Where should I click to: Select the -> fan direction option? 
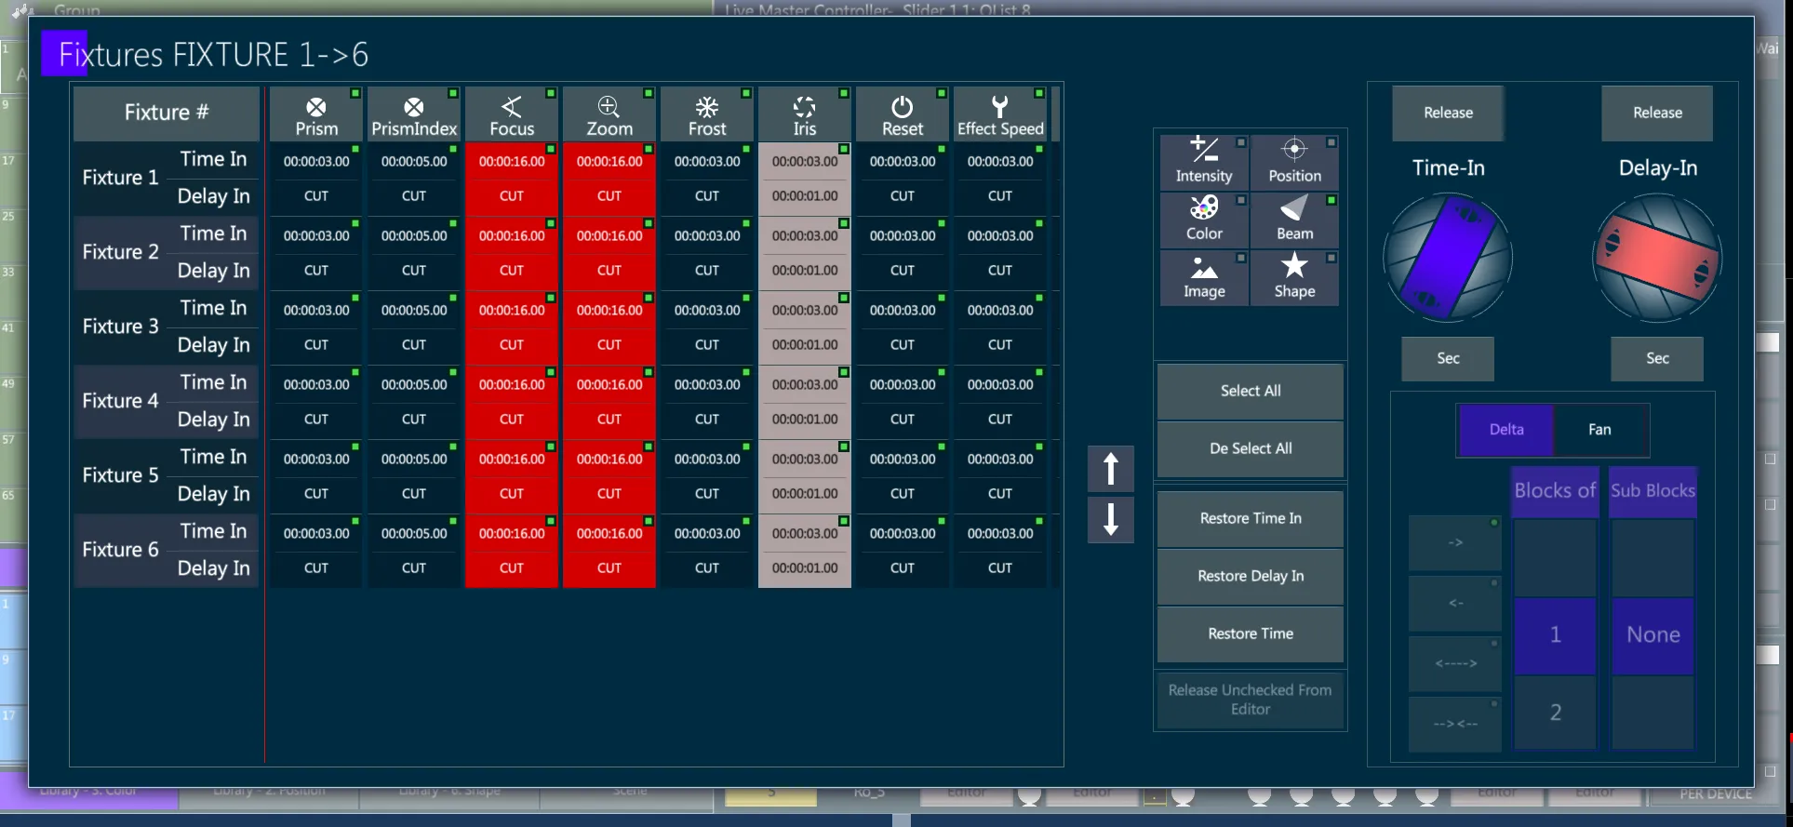click(1455, 542)
